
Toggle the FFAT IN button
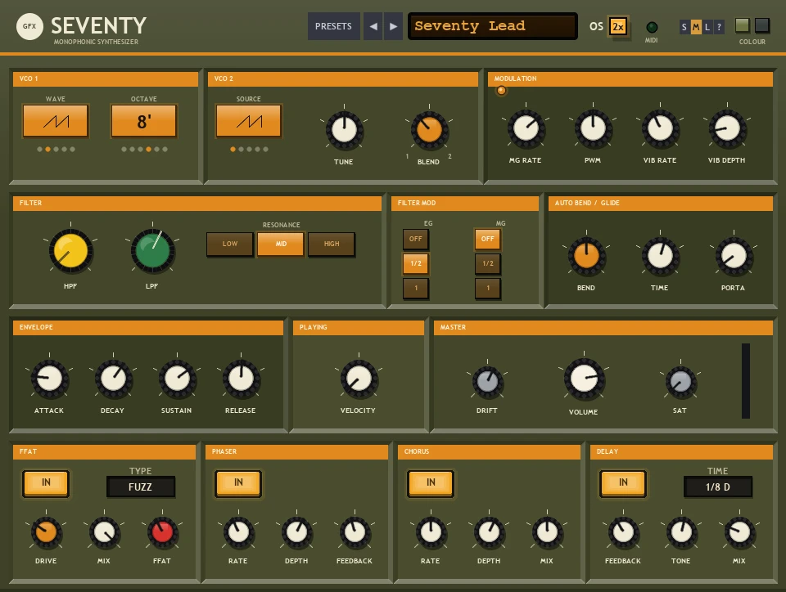46,483
